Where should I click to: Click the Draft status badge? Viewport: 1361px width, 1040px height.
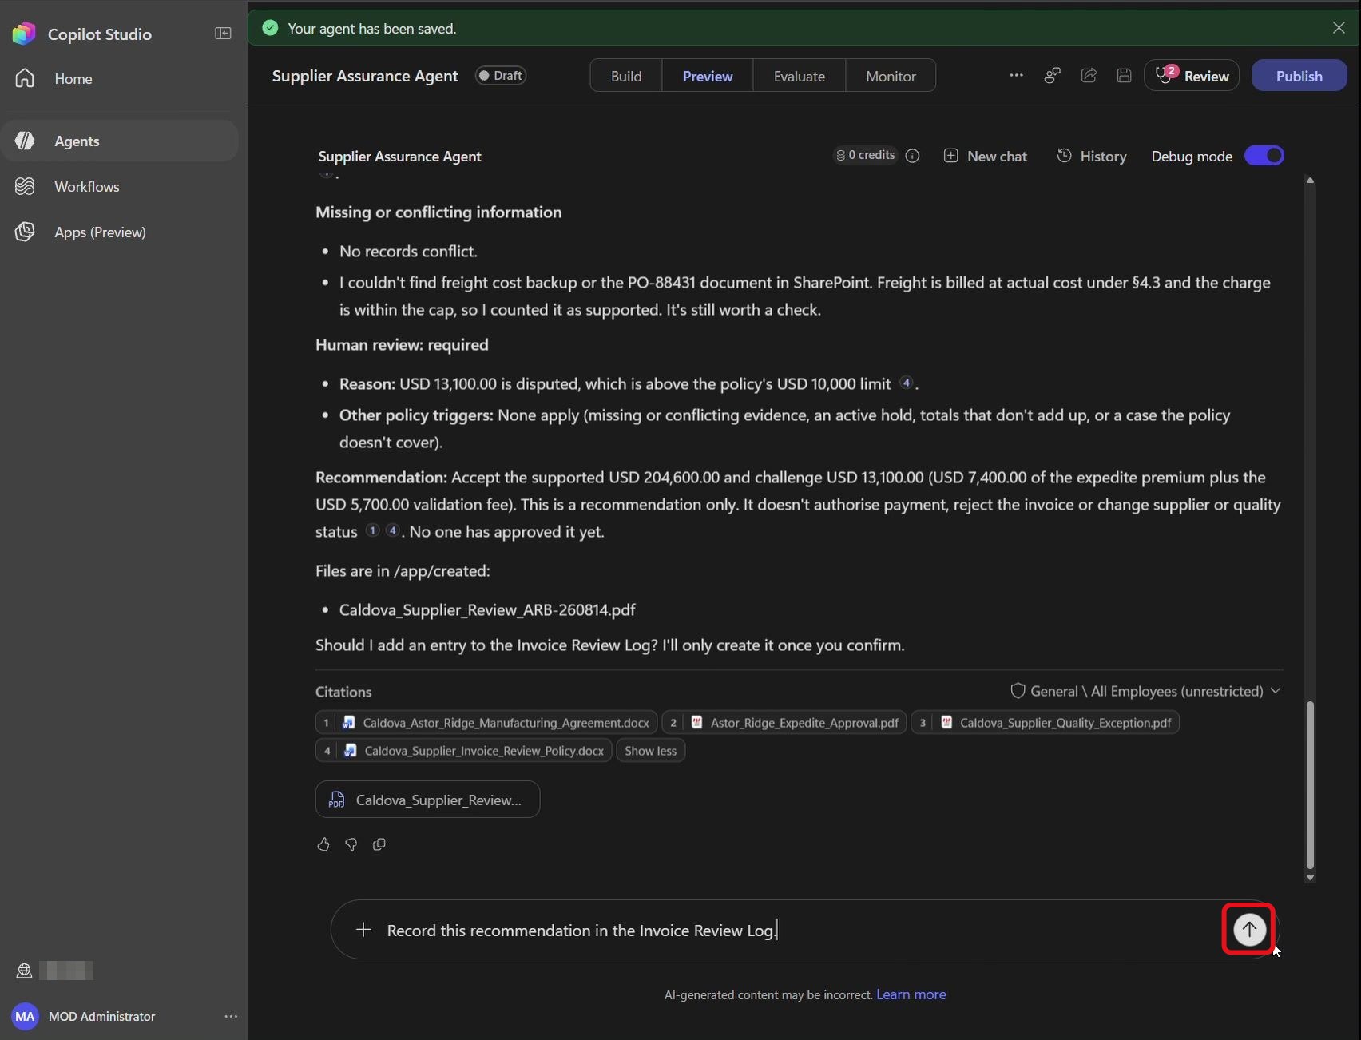(x=501, y=76)
